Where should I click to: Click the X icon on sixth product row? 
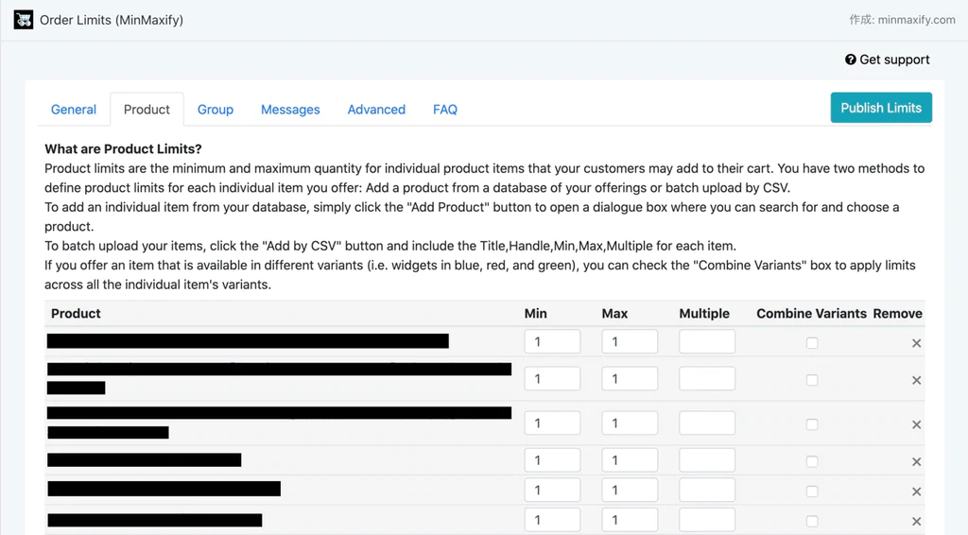[916, 522]
